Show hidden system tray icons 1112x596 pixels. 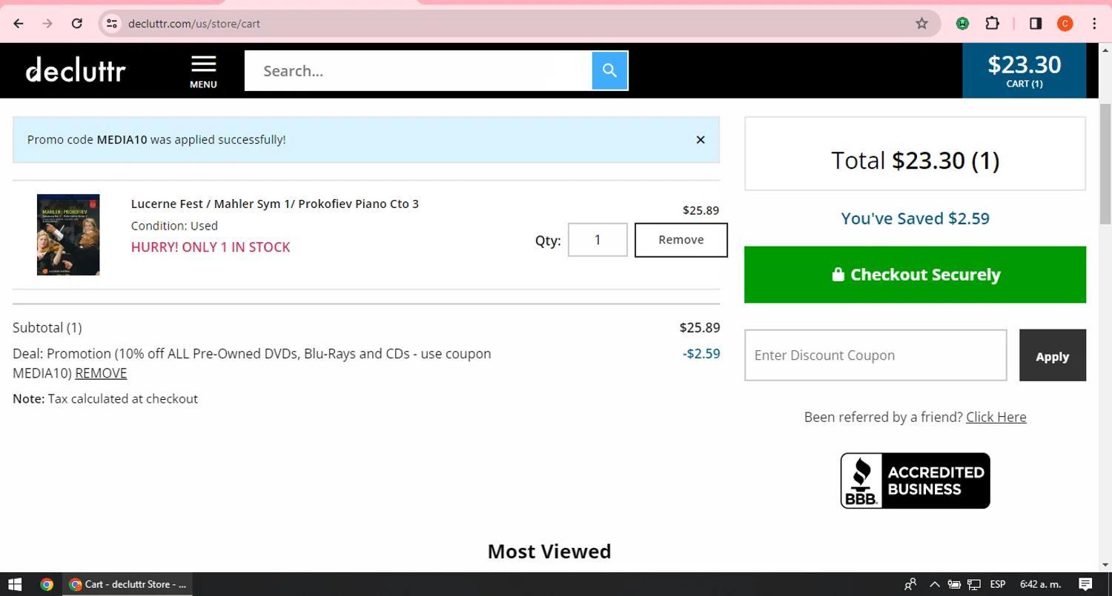(934, 584)
